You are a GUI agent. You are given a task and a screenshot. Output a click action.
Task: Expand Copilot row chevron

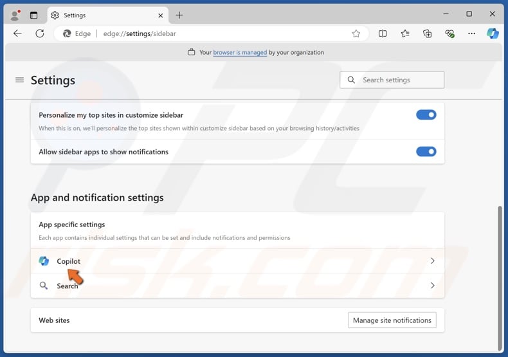(433, 261)
